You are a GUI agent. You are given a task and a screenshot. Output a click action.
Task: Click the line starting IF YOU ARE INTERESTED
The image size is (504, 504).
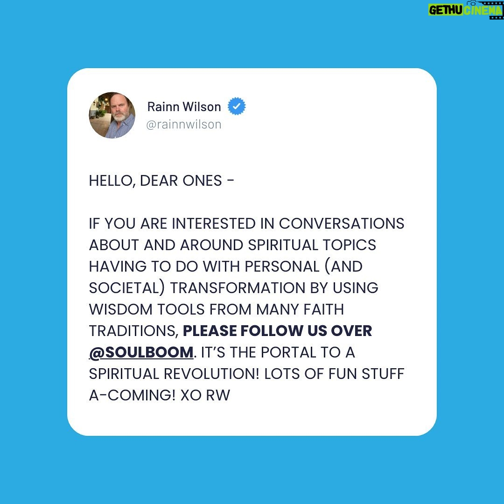(x=246, y=224)
